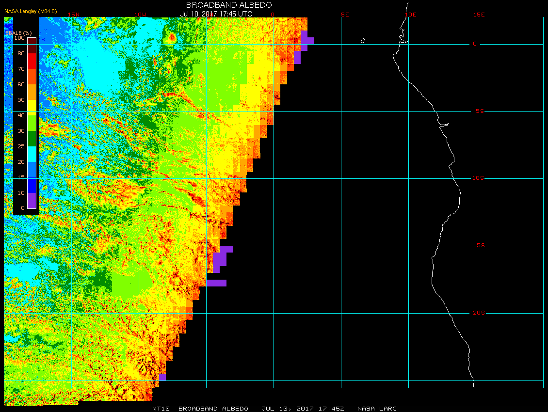
Task: Click the 10S latitude label
Action: [478, 178]
